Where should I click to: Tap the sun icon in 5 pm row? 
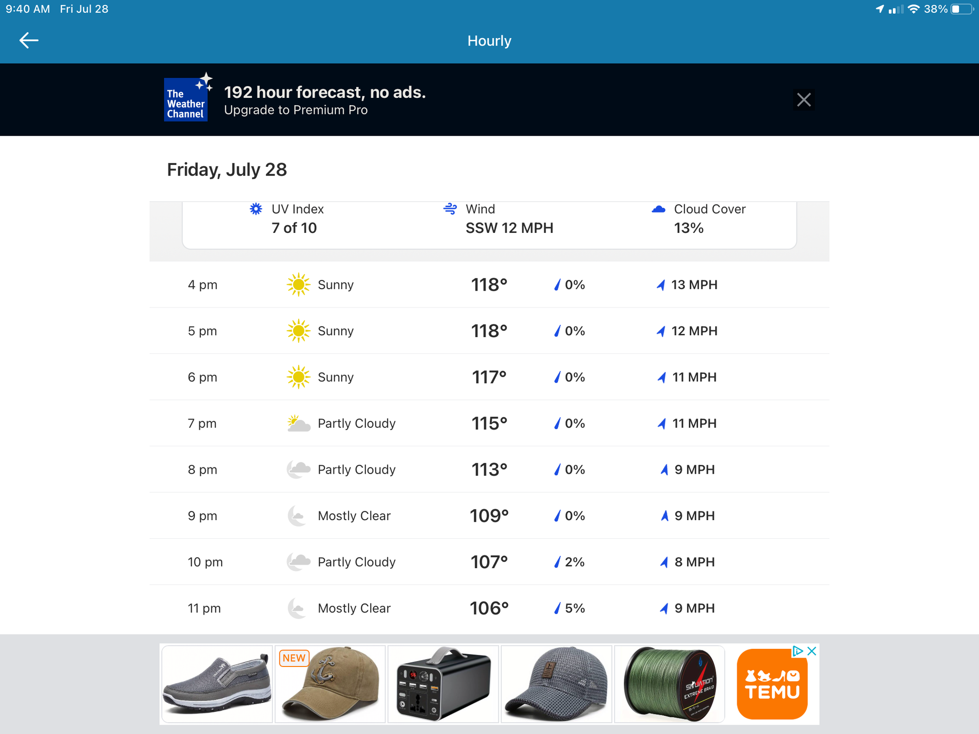298,331
